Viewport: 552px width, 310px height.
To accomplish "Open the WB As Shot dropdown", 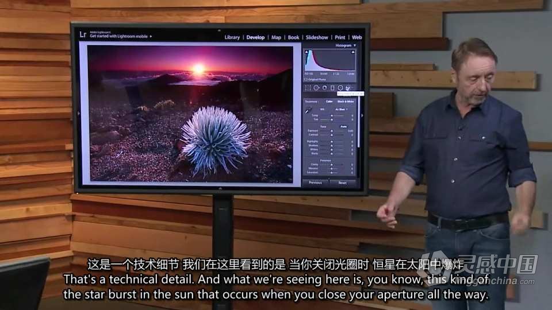I will (x=341, y=109).
